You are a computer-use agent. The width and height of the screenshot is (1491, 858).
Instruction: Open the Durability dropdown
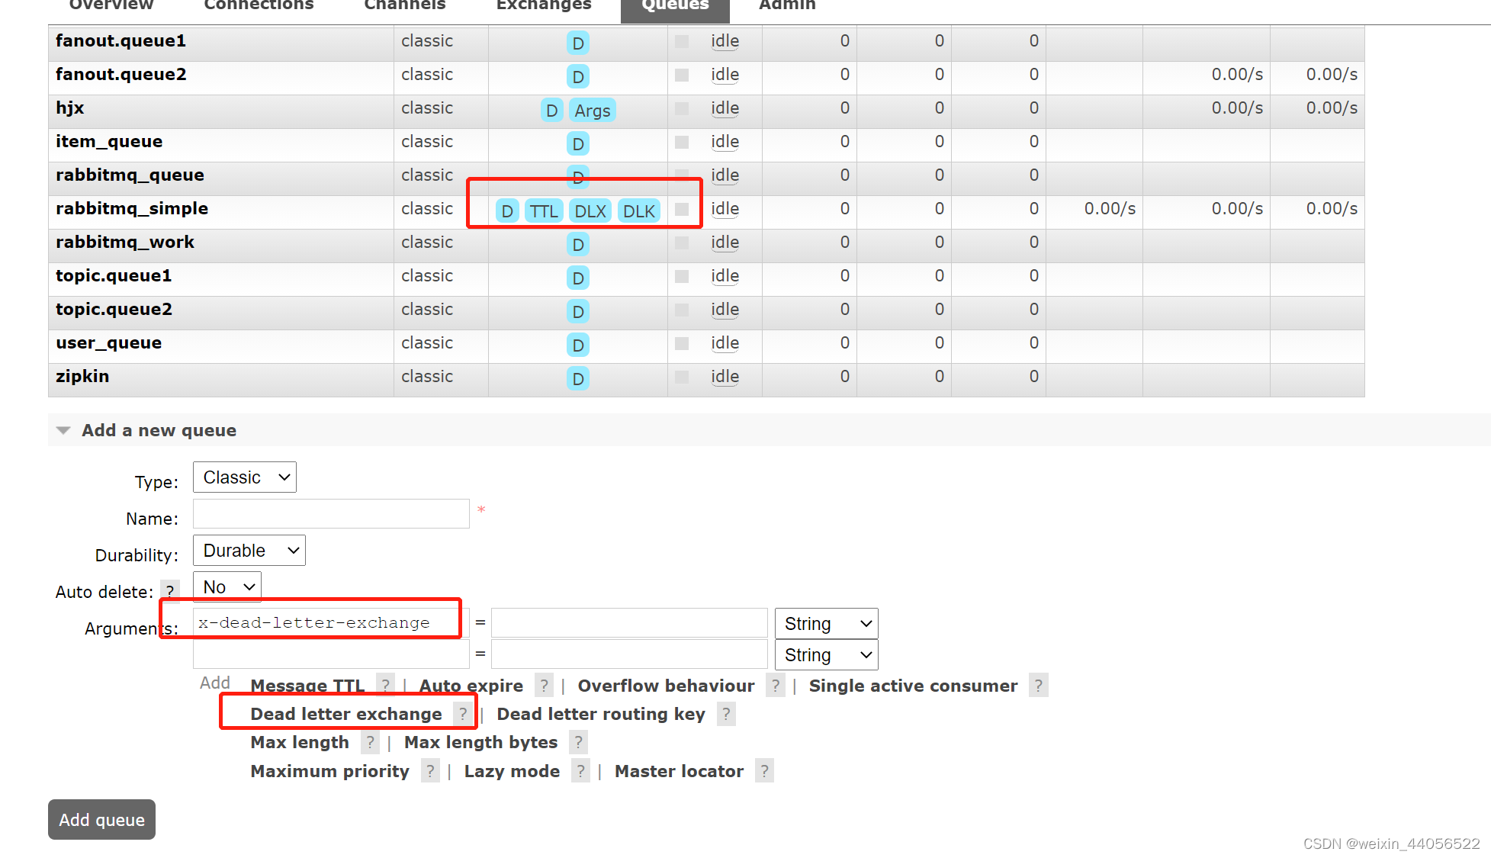249,551
